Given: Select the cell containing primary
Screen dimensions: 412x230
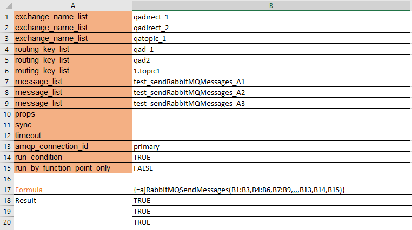Looking at the screenshot, I should [271, 146].
